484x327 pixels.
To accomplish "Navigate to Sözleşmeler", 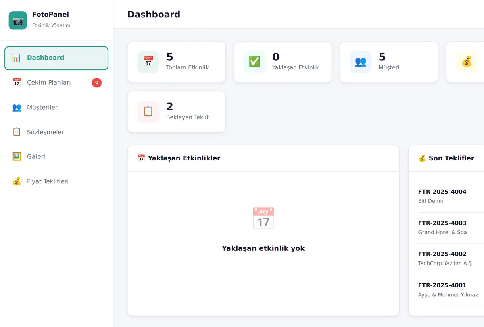I will [56, 132].
